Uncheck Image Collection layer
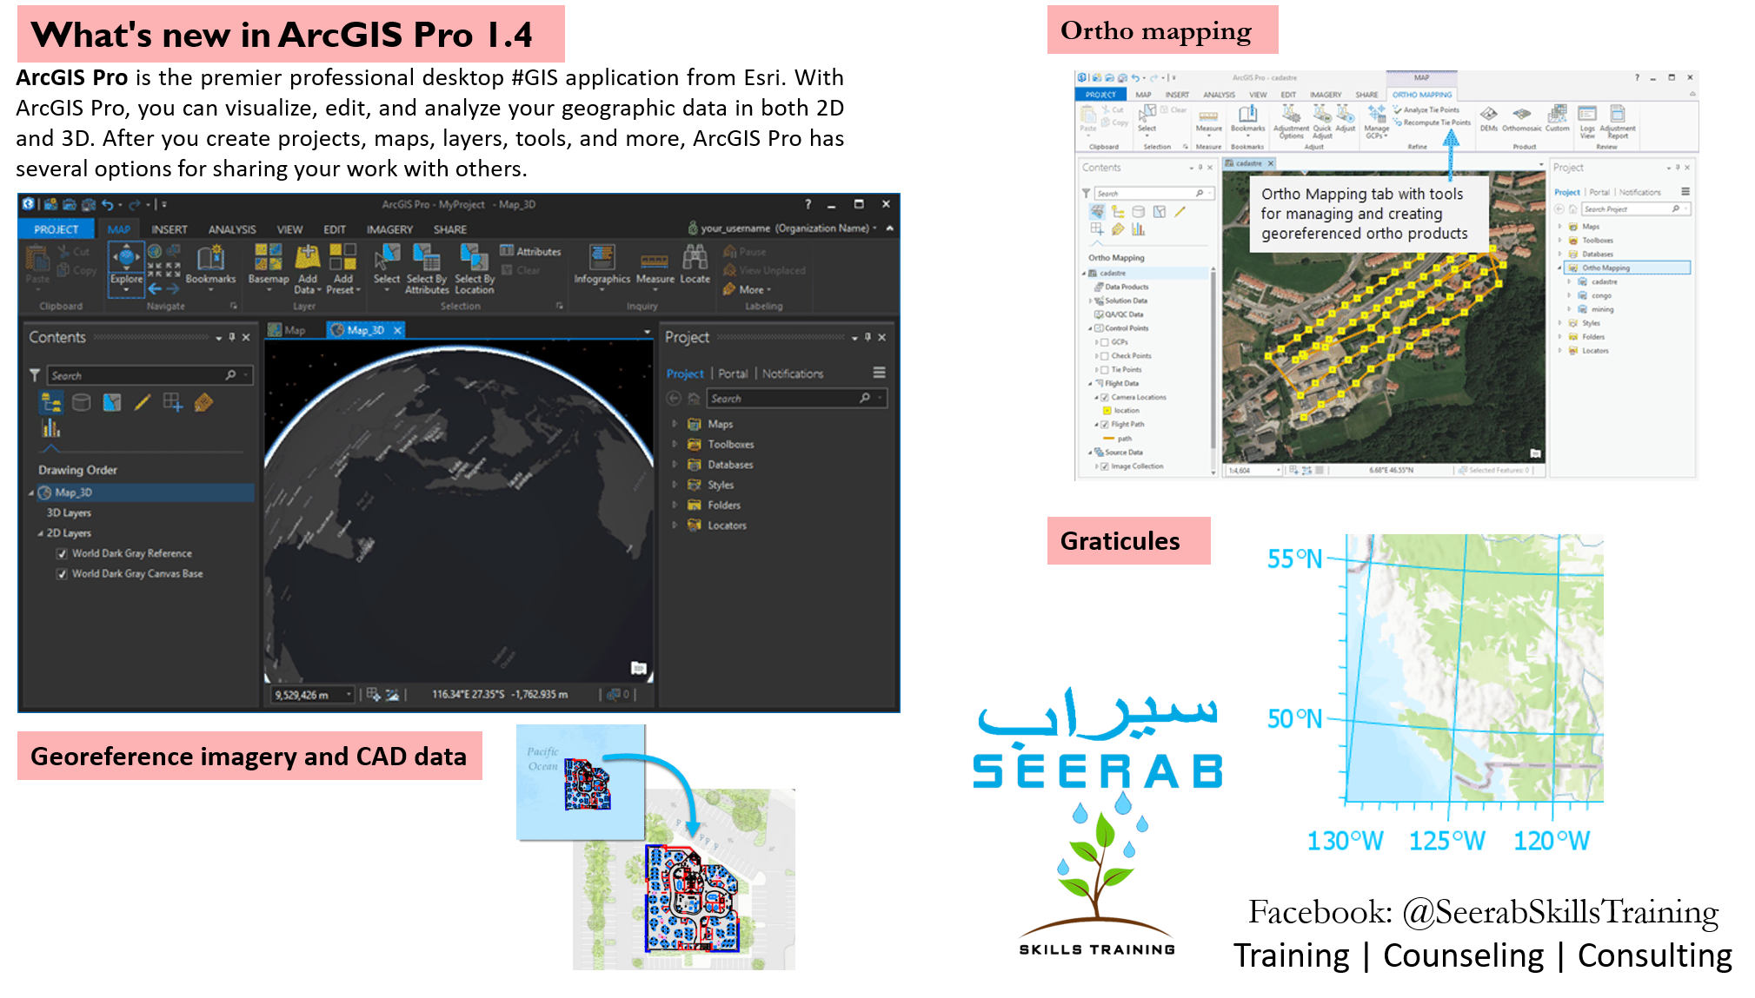 [1105, 466]
